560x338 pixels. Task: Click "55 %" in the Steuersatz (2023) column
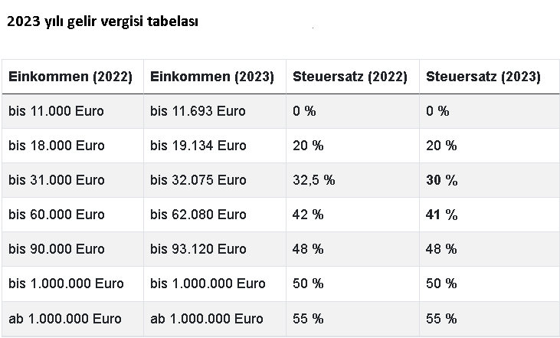(x=441, y=318)
